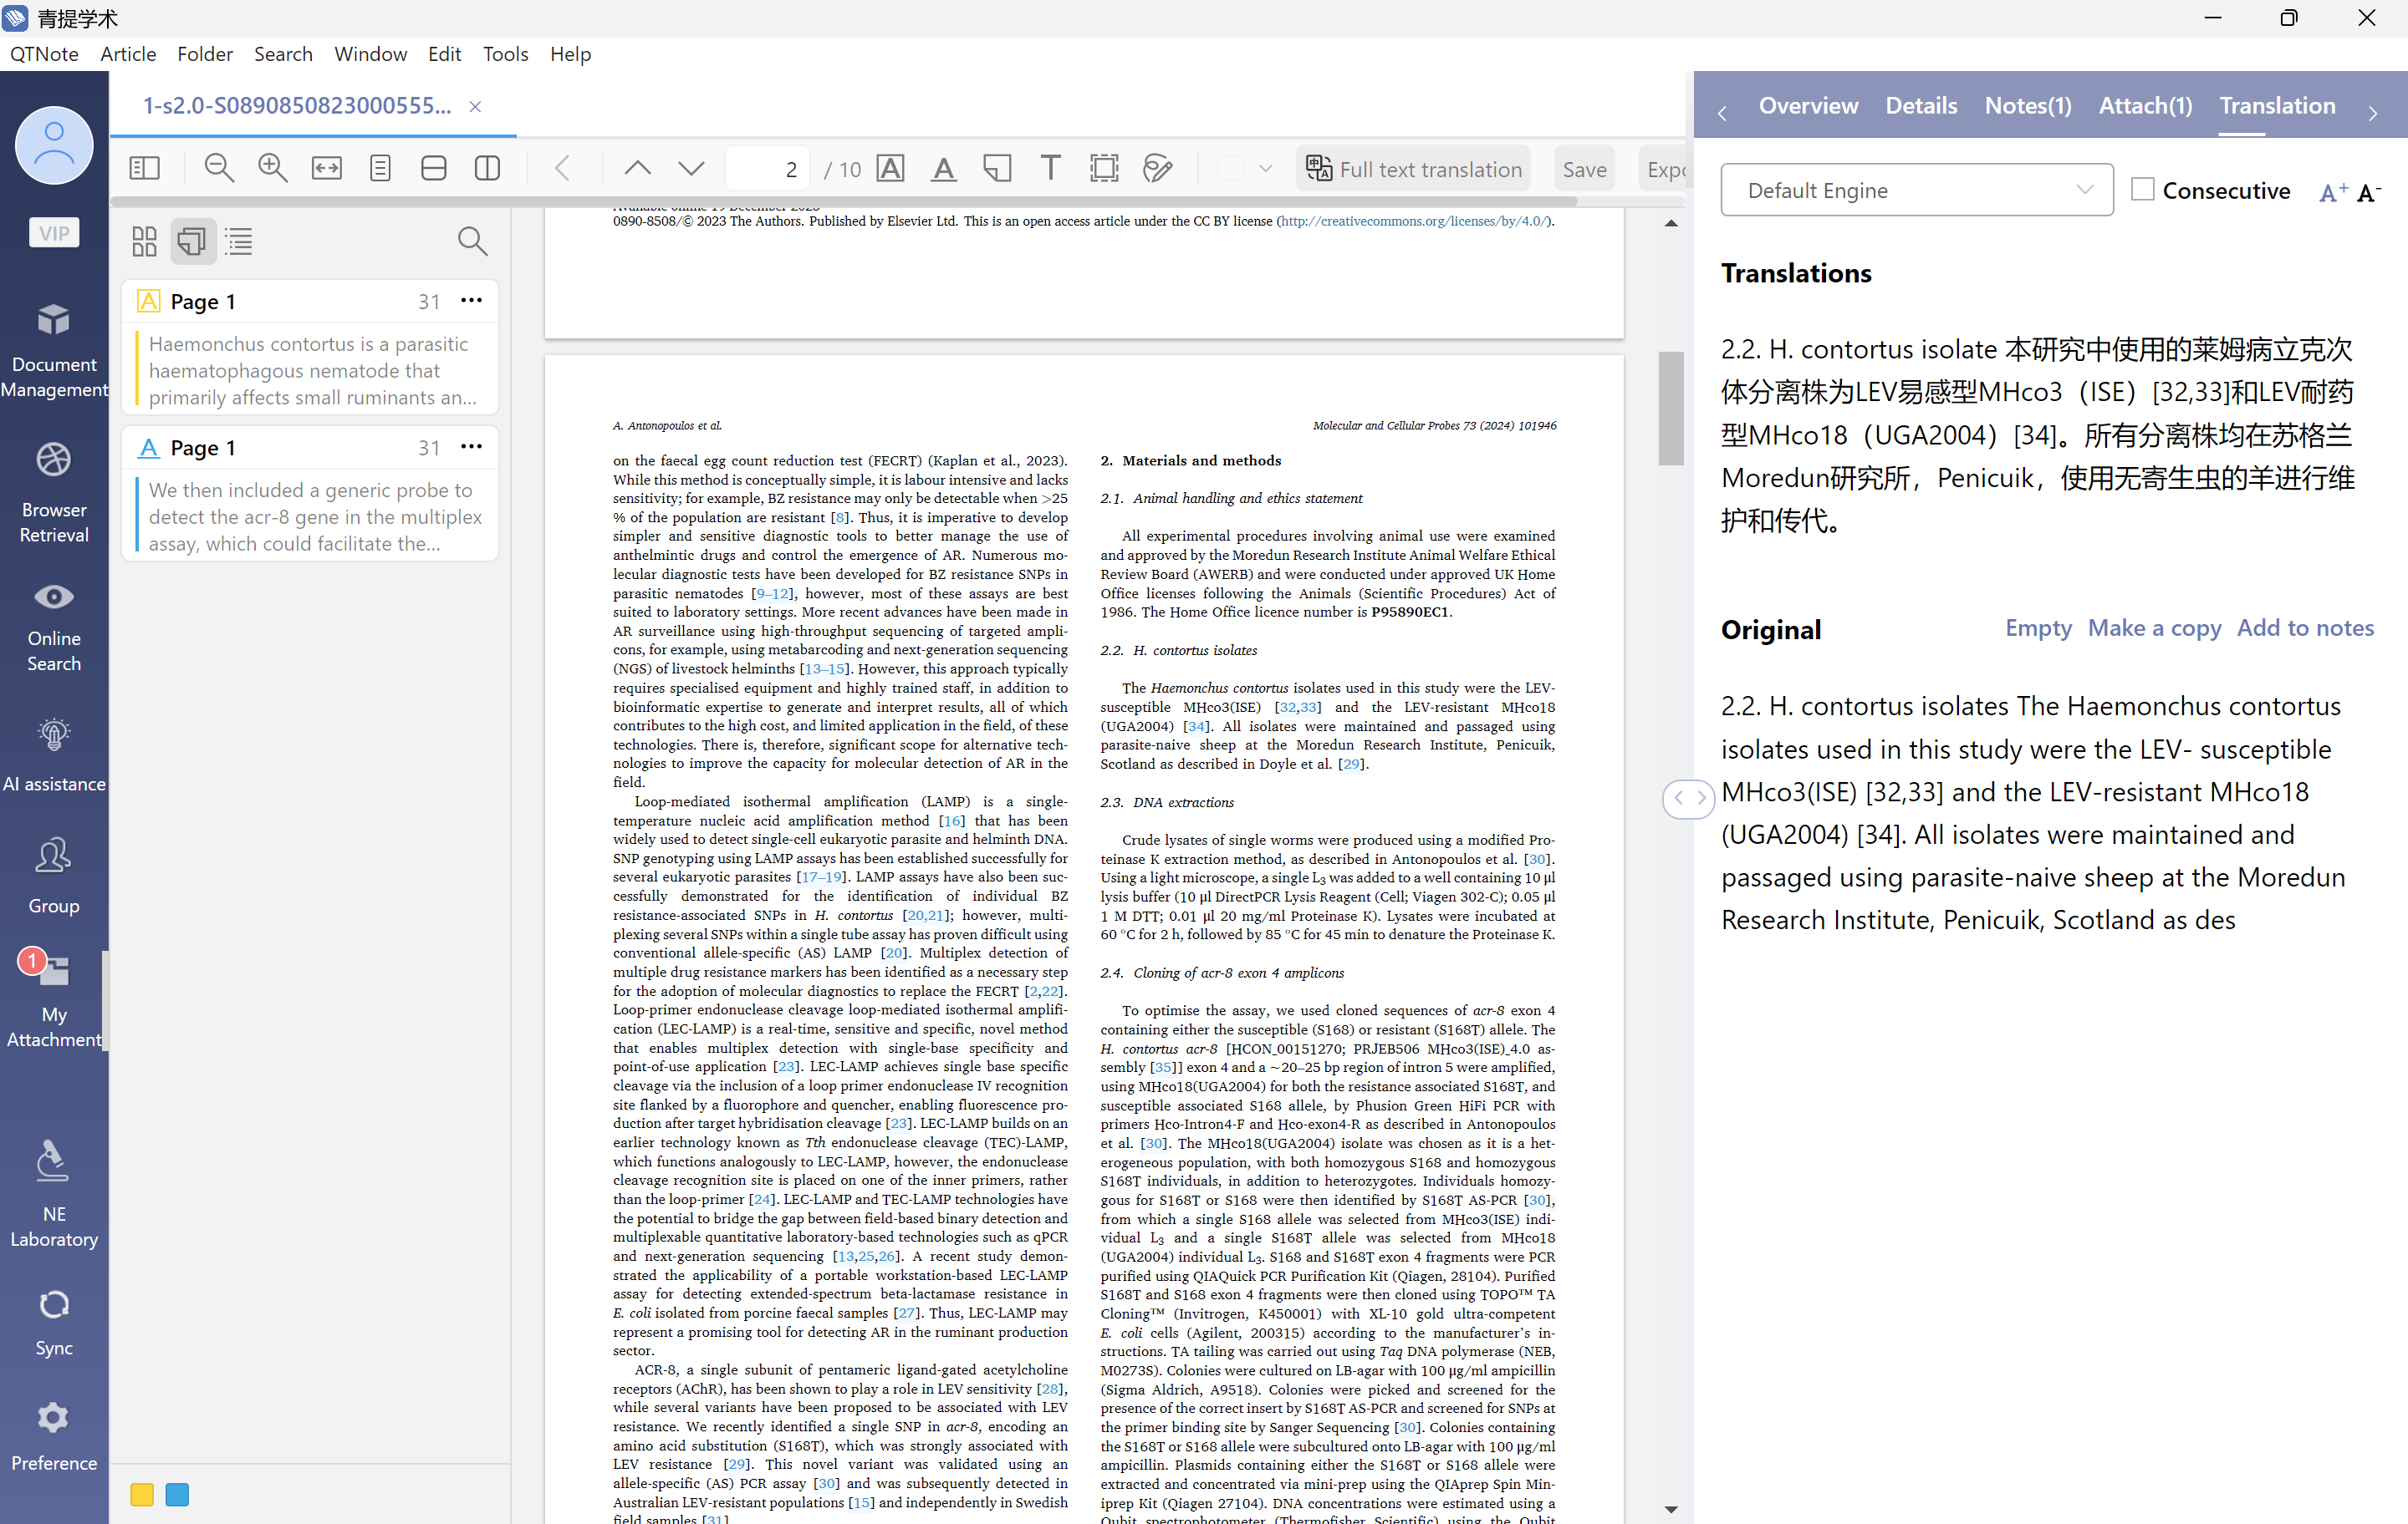Go to previous page arrow

pos(637,169)
